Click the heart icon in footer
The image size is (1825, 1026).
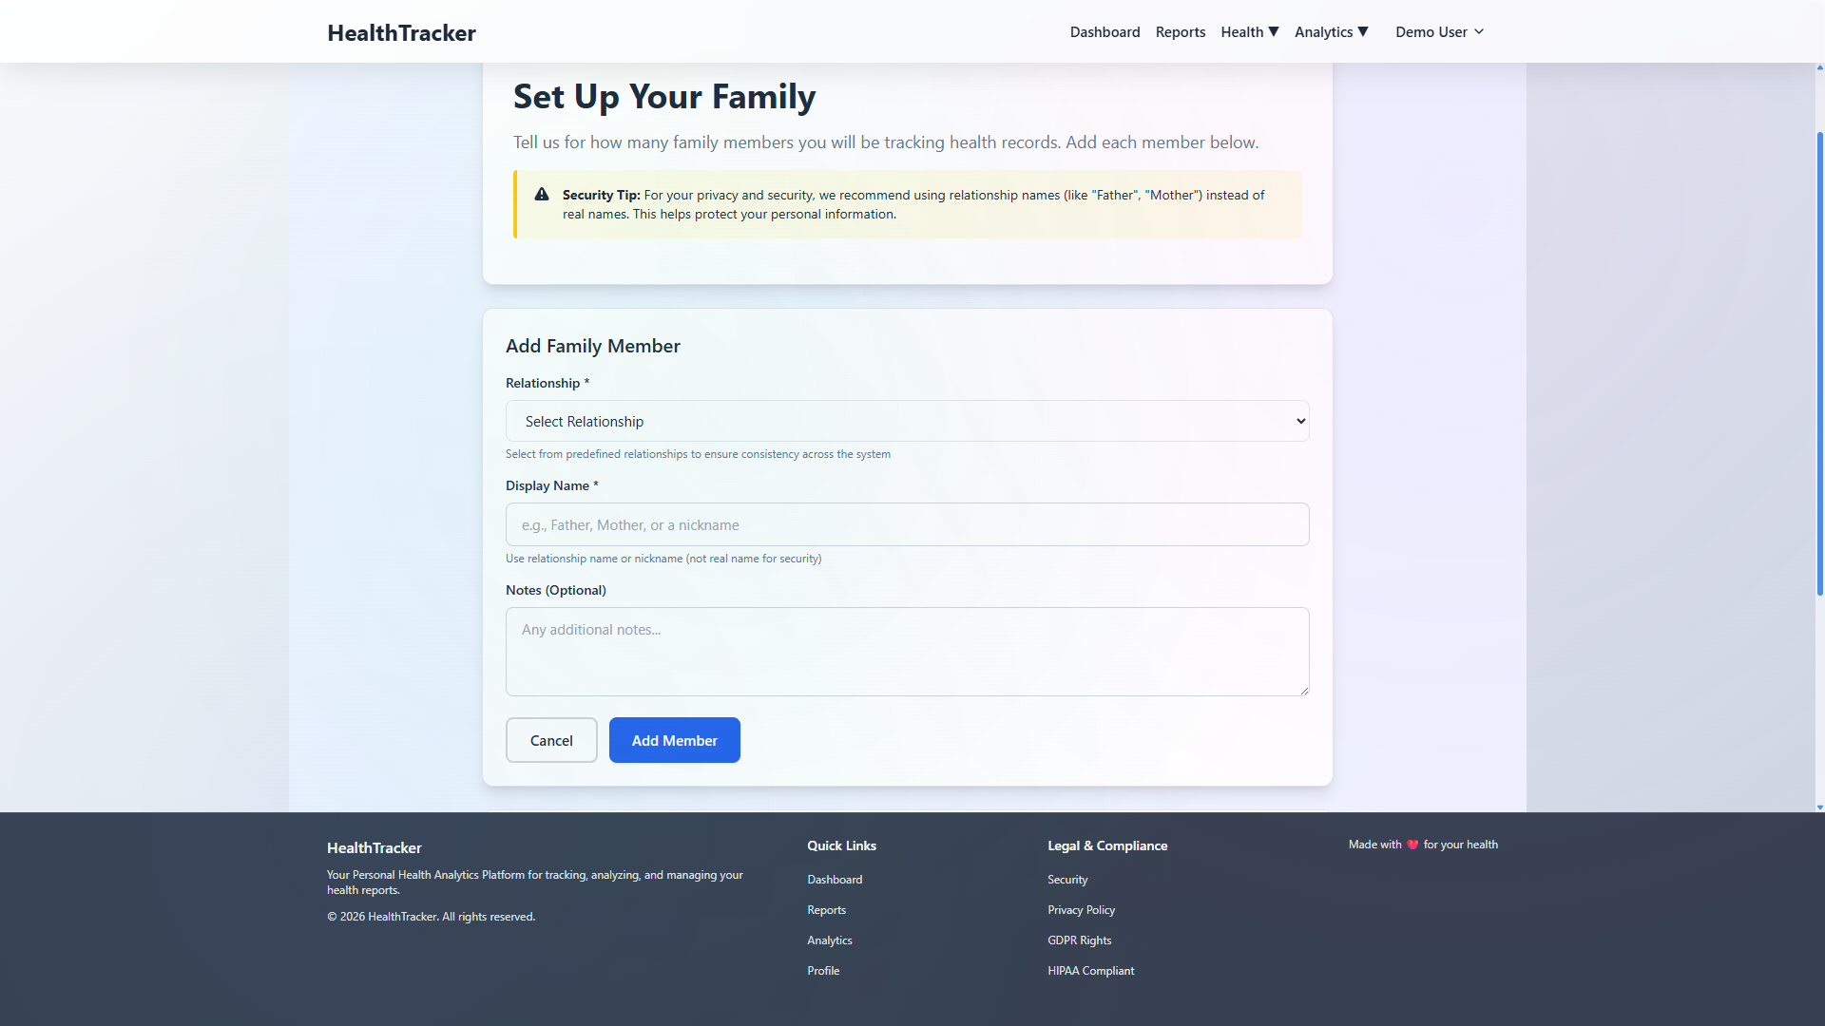pyautogui.click(x=1412, y=845)
